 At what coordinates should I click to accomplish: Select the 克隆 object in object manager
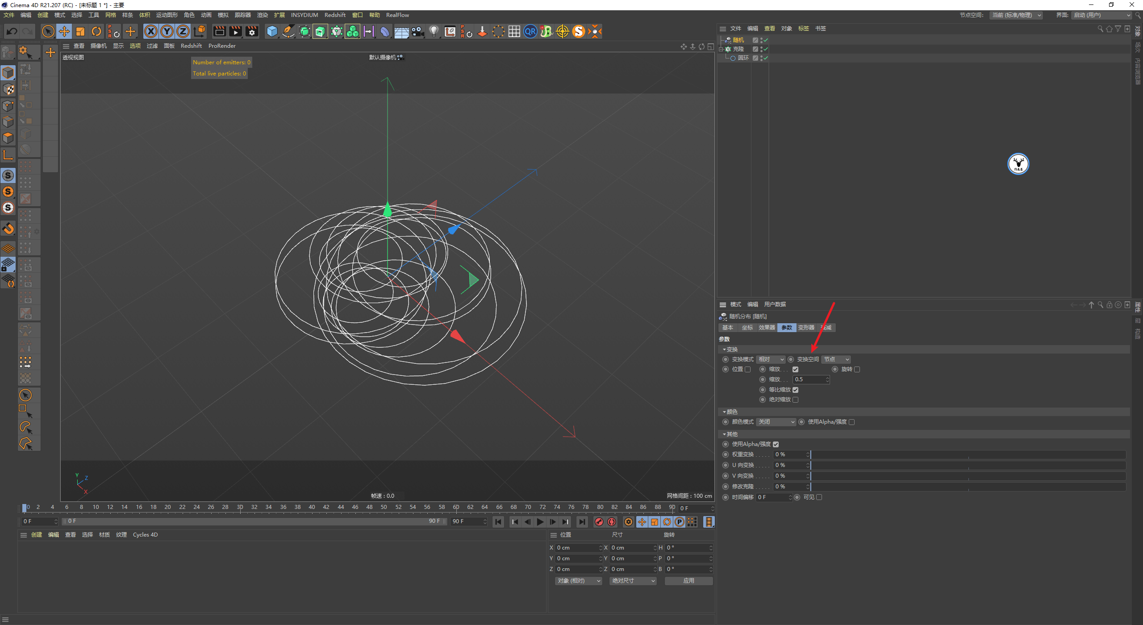[738, 49]
